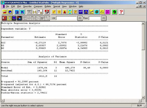Click the 'Mean absolute error' line
This screenshot has width=147, height=108.
(21, 90)
